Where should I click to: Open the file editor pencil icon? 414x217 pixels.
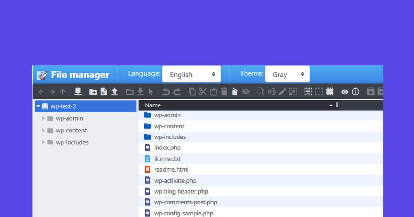click(282, 92)
